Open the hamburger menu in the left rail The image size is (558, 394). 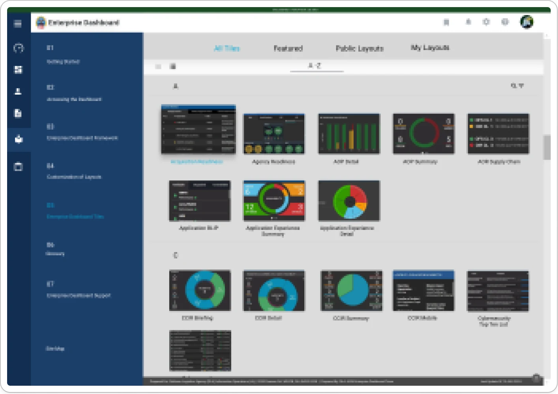[x=18, y=24]
